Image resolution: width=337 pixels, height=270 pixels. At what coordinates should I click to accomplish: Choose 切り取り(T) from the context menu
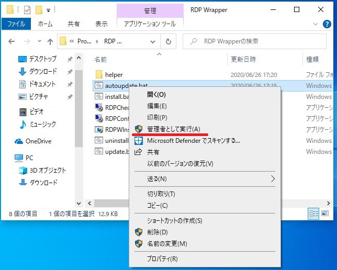pyautogui.click(x=205, y=194)
